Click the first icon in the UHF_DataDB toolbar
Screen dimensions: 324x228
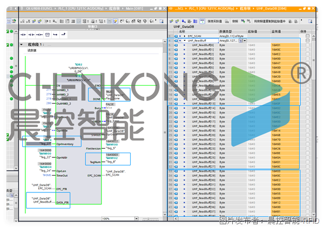tap(171, 21)
